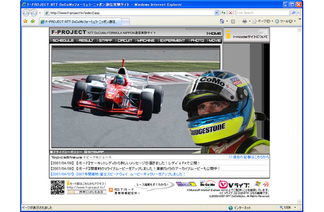Open the RESULT navigation item
The image size is (324, 212).
[85, 40]
